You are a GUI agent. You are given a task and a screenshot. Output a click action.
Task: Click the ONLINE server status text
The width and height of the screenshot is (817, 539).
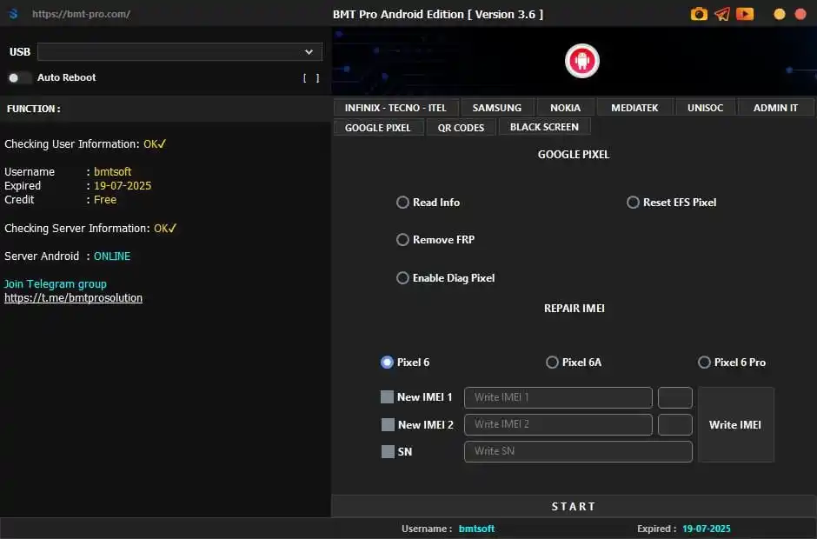(x=112, y=256)
